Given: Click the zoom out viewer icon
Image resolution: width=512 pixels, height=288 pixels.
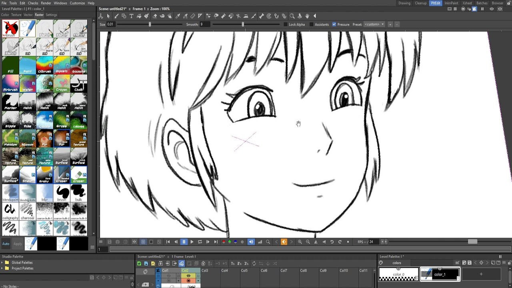Looking at the screenshot, I should click(308, 242).
